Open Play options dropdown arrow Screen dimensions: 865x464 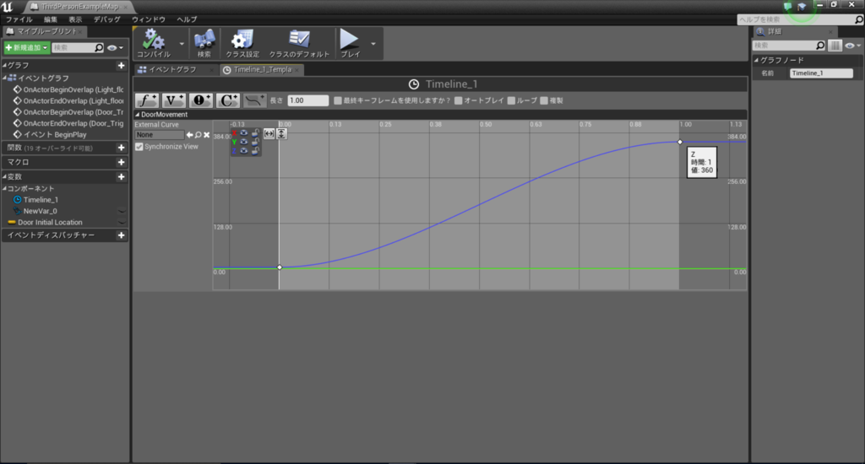[x=373, y=44]
